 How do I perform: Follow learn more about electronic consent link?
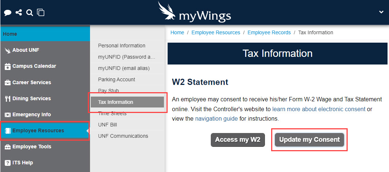319,109
